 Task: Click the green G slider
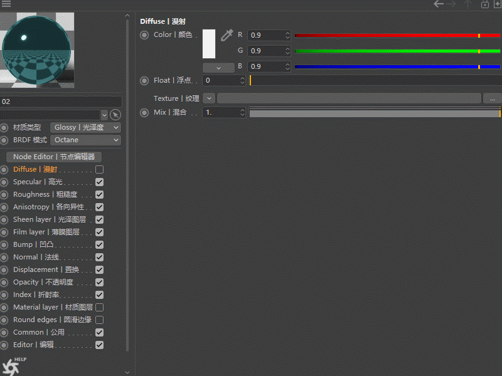point(397,51)
